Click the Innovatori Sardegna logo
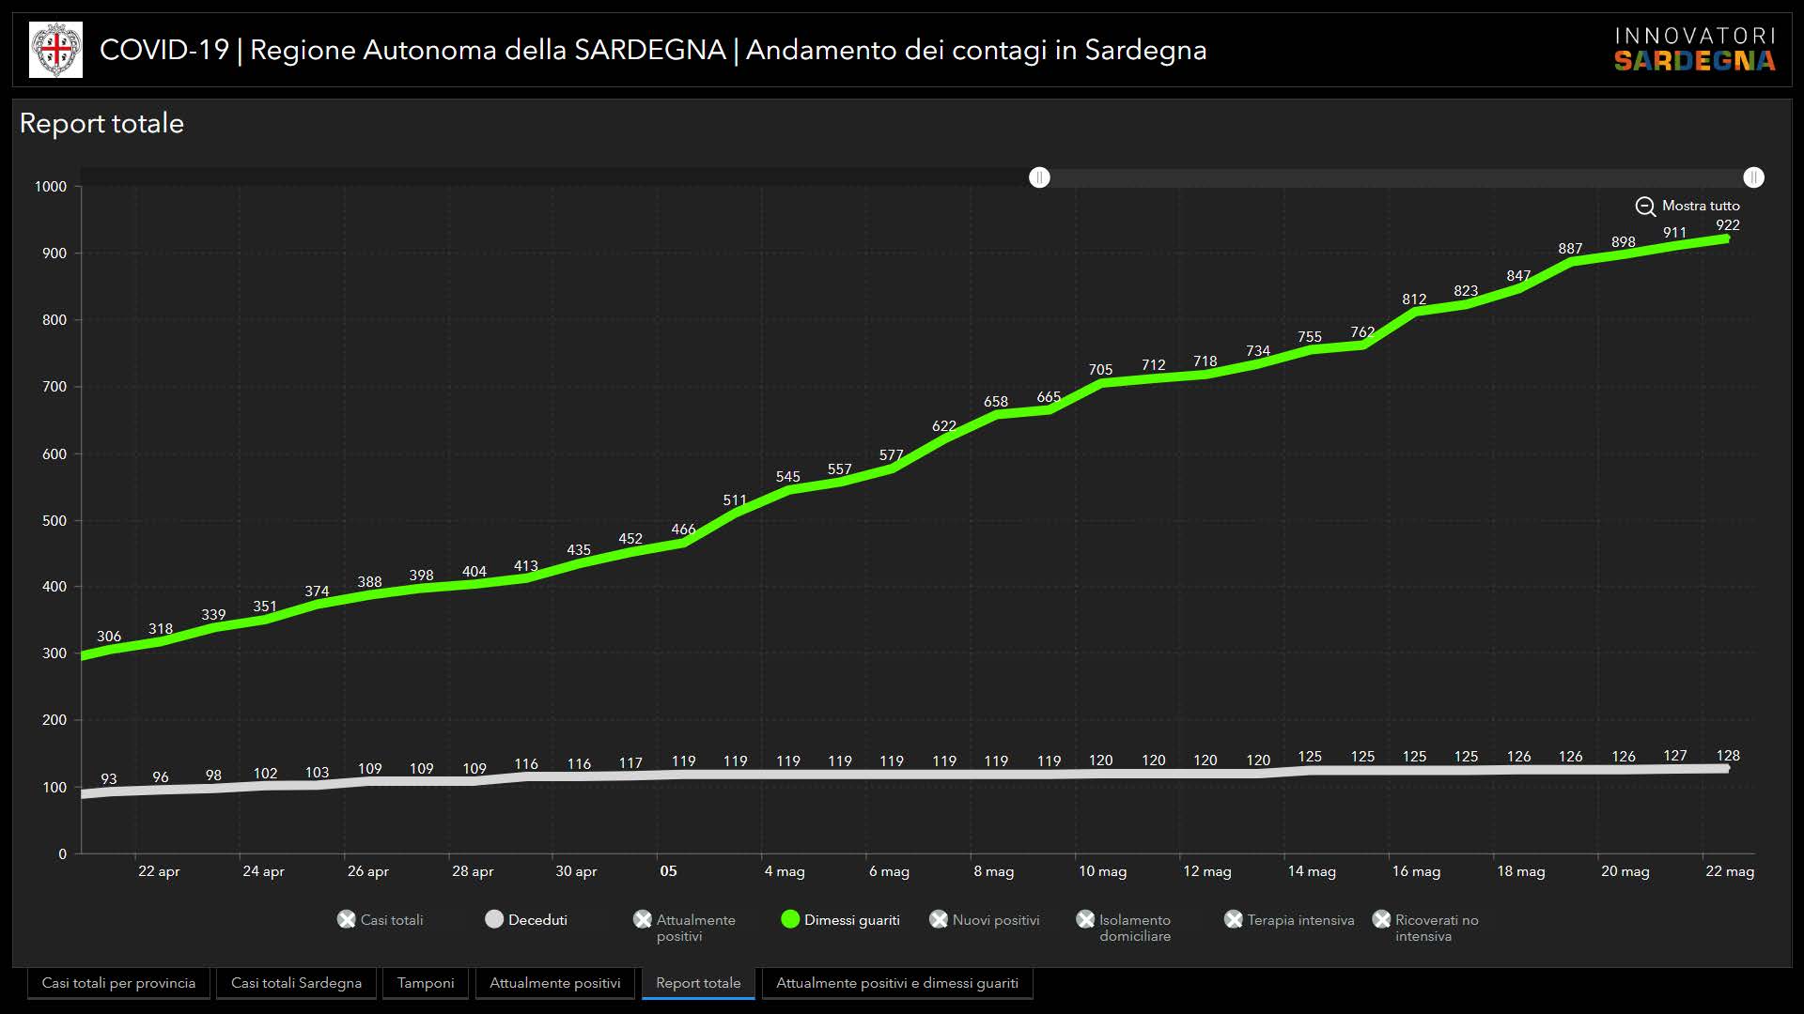The width and height of the screenshot is (1804, 1014). (x=1694, y=50)
